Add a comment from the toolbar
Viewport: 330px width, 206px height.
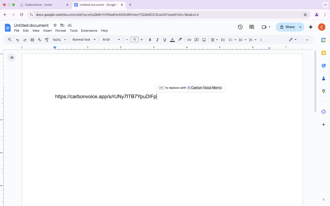(x=197, y=40)
